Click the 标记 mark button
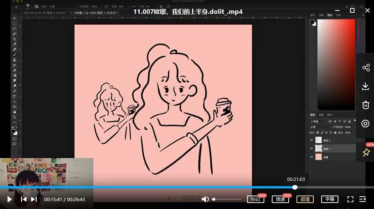Screen dimensions: 374x209 tap(255, 199)
